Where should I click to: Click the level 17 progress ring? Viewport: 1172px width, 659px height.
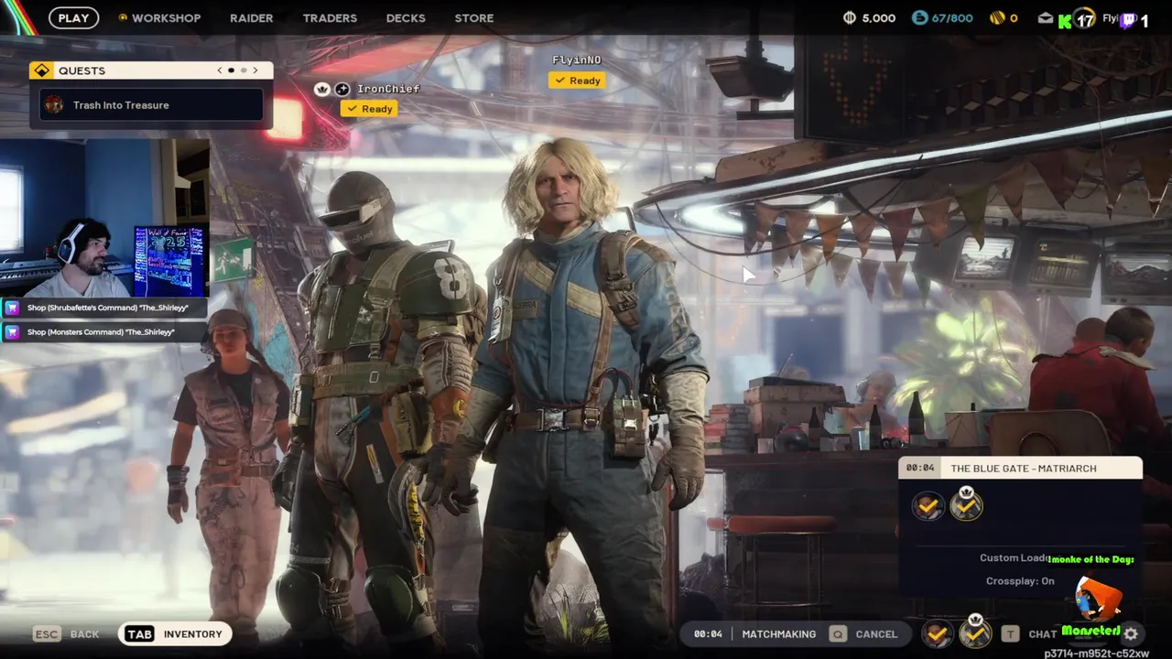click(1085, 18)
